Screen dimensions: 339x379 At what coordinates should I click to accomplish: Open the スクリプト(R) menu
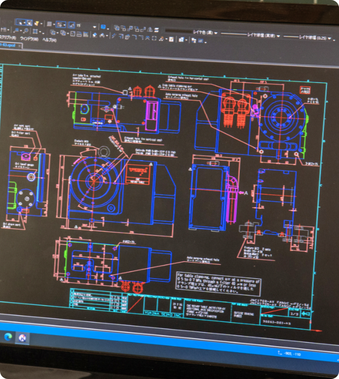click(x=8, y=38)
